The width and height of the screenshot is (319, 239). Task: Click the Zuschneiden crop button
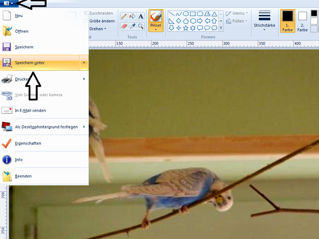[98, 13]
